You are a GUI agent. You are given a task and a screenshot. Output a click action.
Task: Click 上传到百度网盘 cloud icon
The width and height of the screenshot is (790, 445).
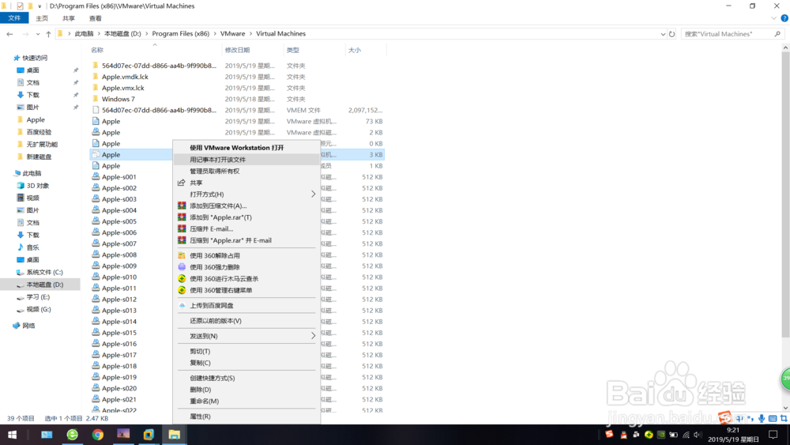[x=182, y=305]
